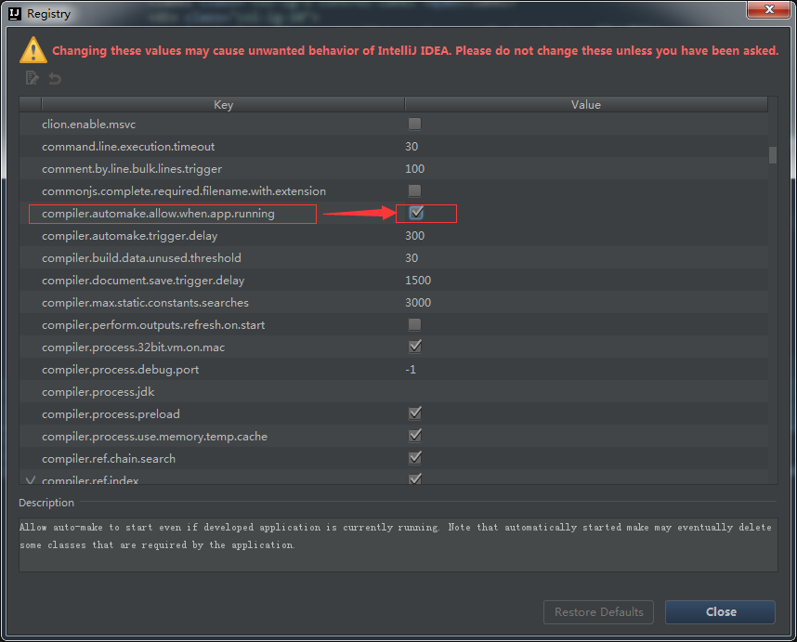Uncheck compiler.process.32bit.vm.on.mac checkbox
This screenshot has width=797, height=642.
[415, 347]
